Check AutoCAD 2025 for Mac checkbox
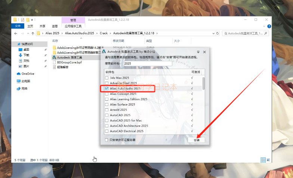Image resolution: width=293 pixels, height=178 pixels. pyautogui.click(x=107, y=121)
